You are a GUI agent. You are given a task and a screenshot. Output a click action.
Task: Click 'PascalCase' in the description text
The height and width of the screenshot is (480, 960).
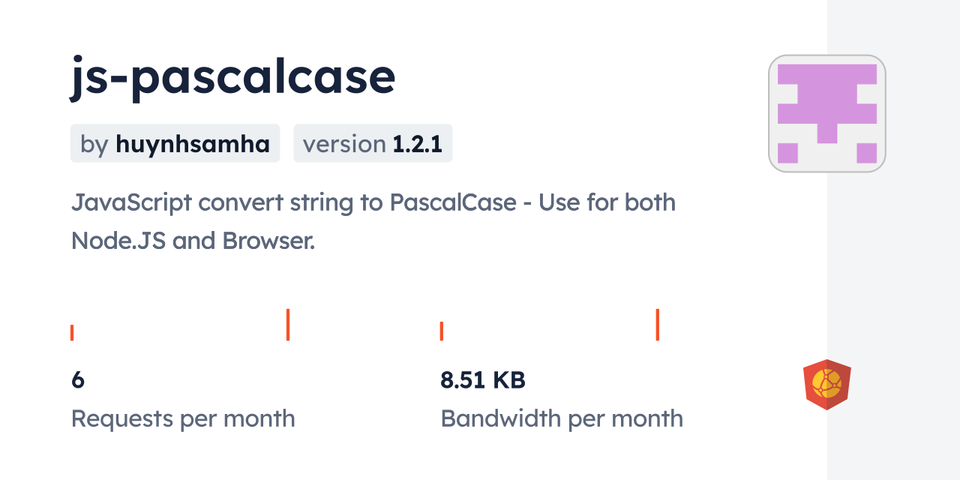(453, 202)
